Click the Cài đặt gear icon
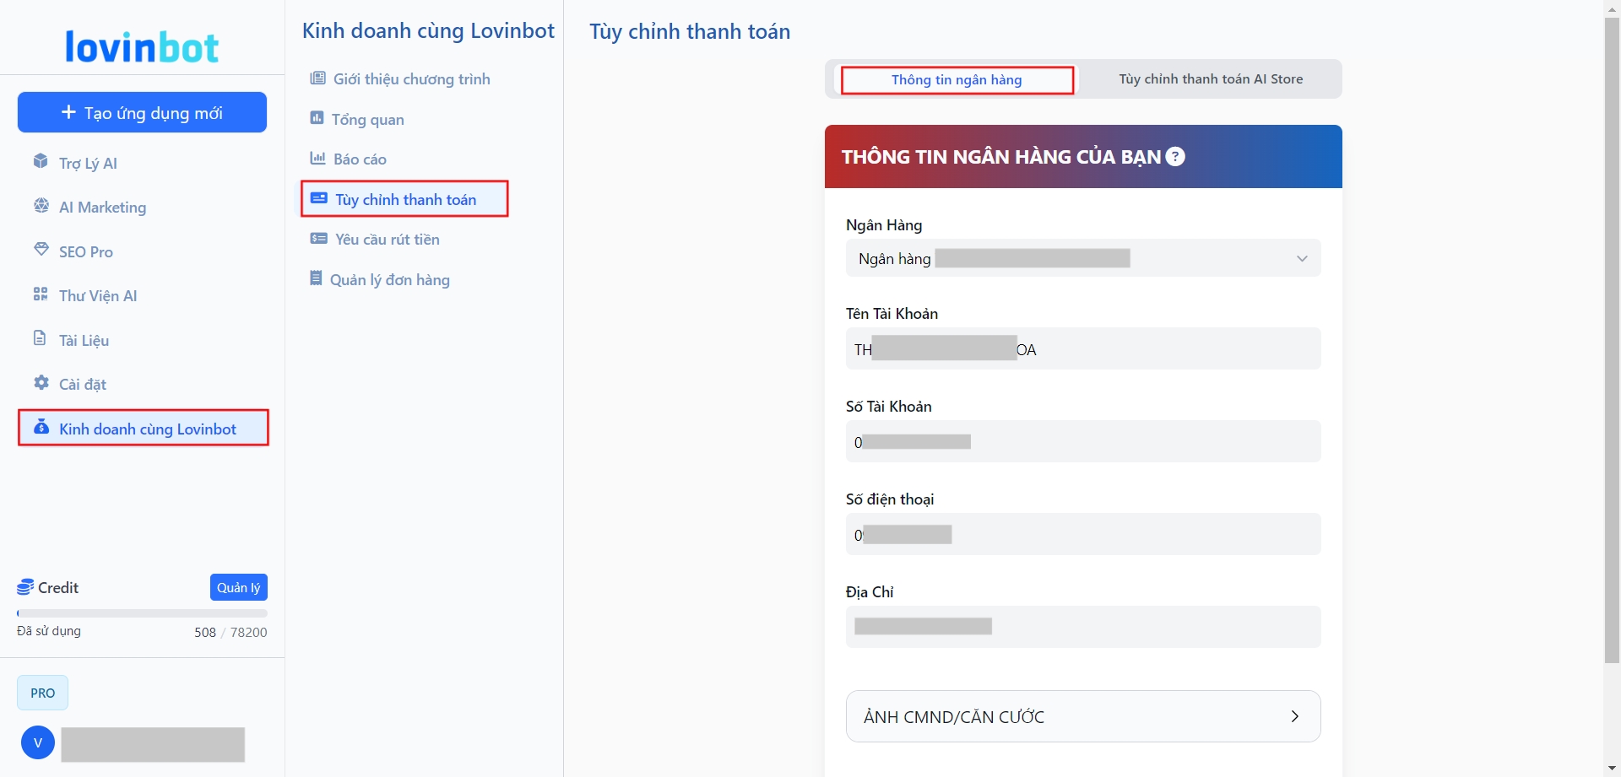This screenshot has height=777, width=1621. 41,383
